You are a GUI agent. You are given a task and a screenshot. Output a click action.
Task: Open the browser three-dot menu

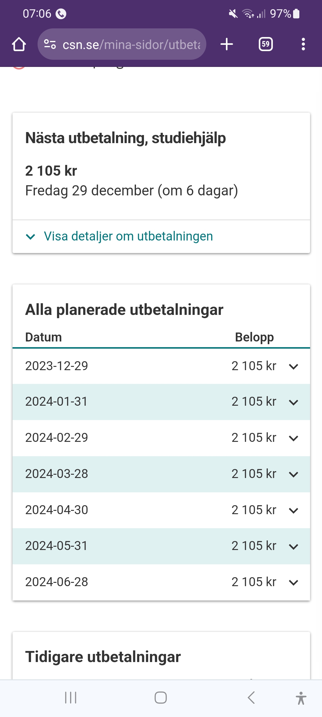(303, 44)
